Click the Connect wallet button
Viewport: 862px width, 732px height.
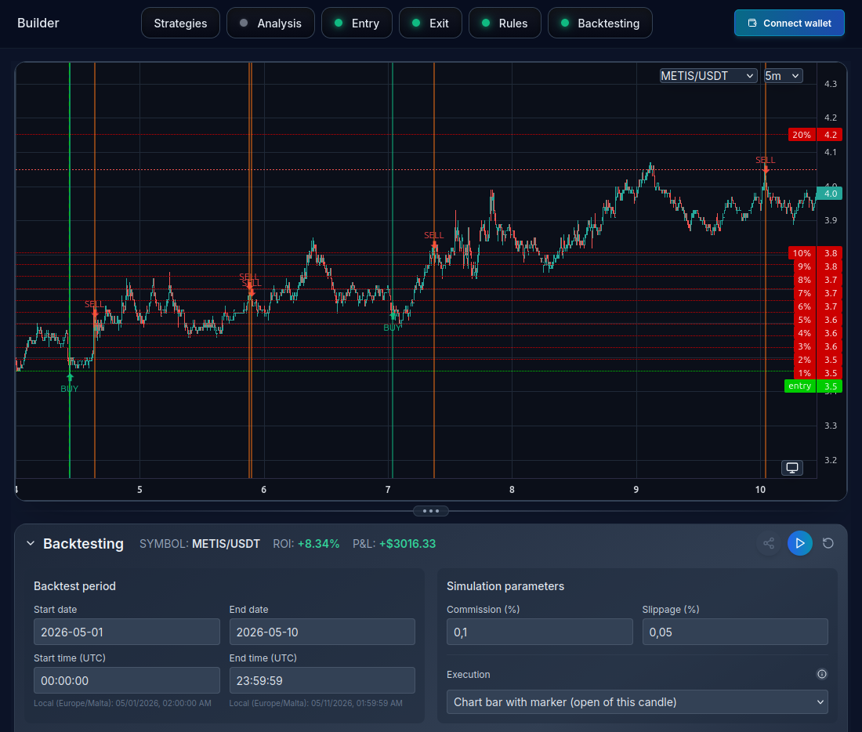[789, 23]
